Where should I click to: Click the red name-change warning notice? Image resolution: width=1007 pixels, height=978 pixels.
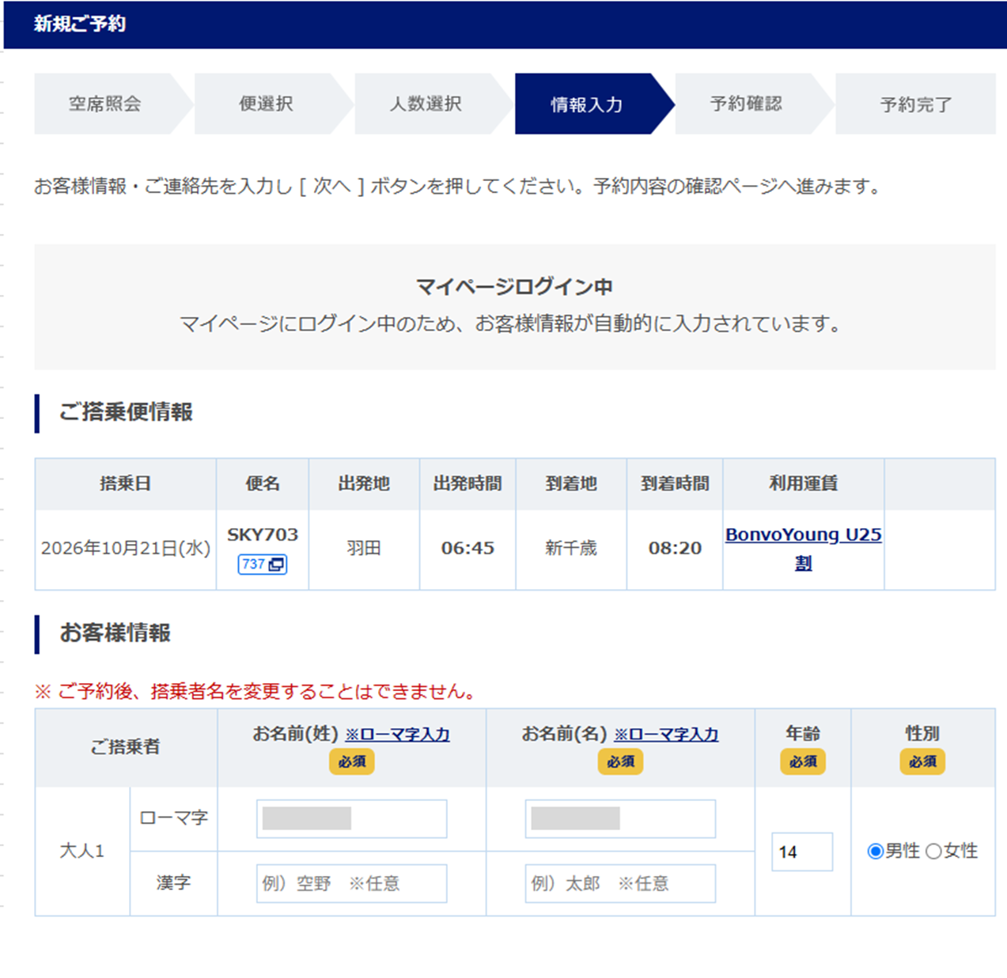258,692
